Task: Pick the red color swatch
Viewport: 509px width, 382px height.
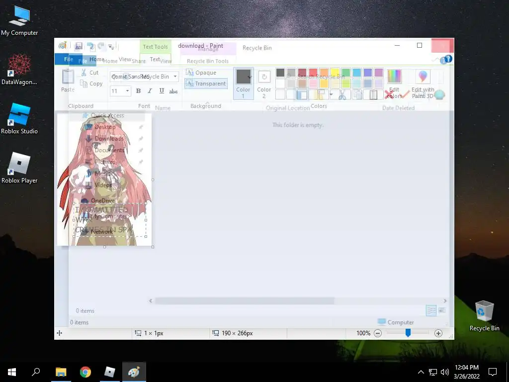Action: click(313, 73)
